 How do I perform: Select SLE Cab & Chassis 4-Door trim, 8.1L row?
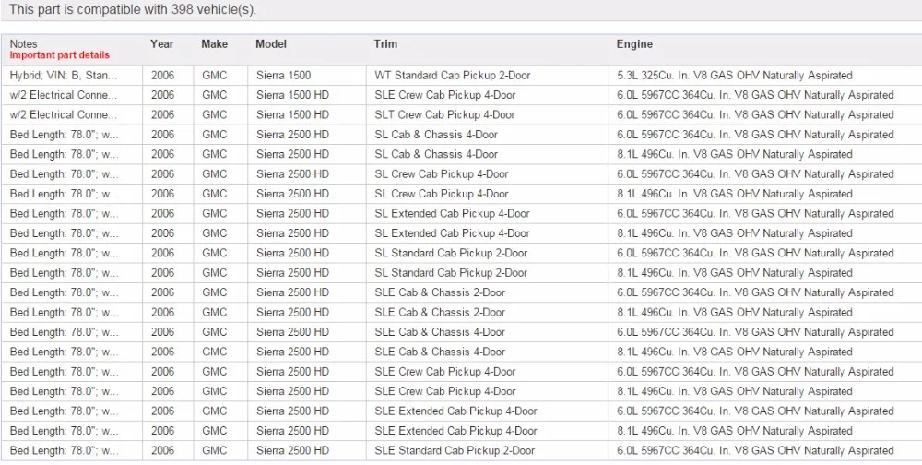[x=440, y=352]
